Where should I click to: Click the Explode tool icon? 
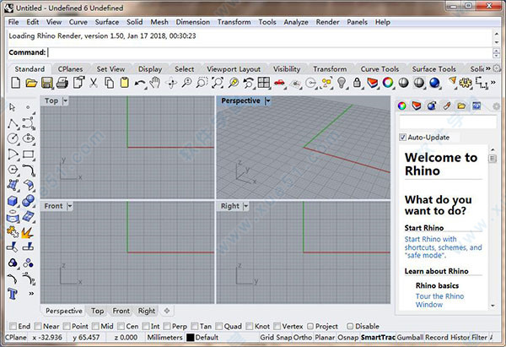click(29, 231)
